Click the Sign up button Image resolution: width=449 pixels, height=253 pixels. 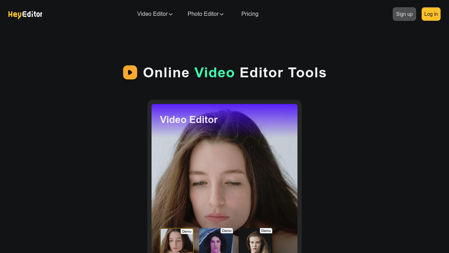pos(404,14)
